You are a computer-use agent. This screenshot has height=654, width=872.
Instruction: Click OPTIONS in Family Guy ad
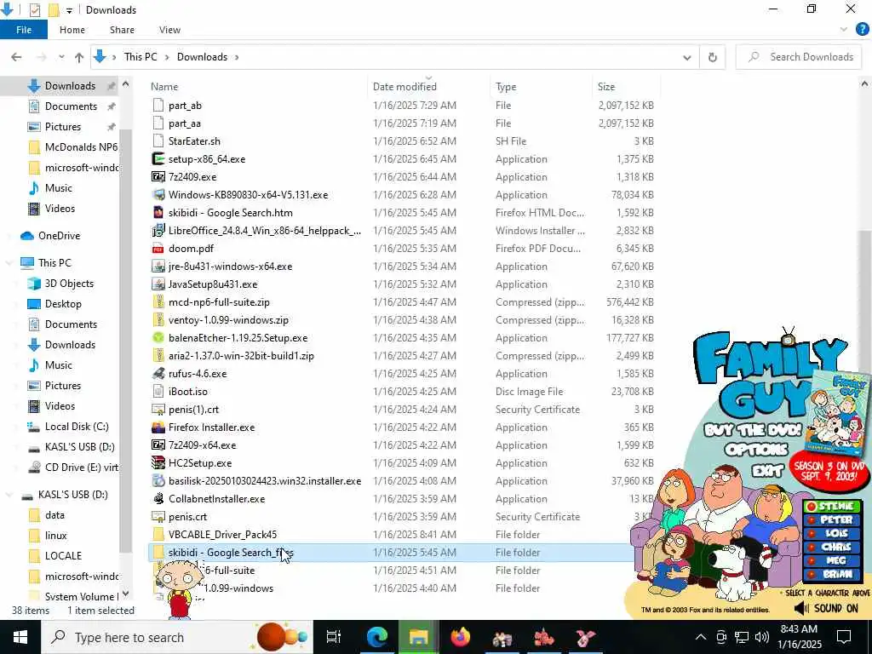click(756, 450)
